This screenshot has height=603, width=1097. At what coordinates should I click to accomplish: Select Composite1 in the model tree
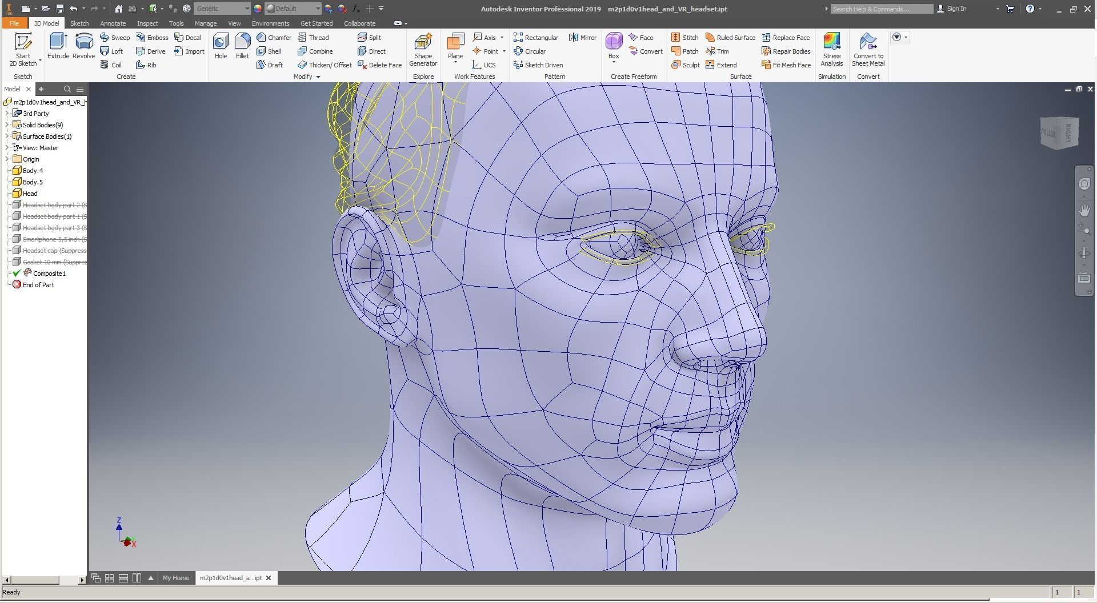click(44, 274)
